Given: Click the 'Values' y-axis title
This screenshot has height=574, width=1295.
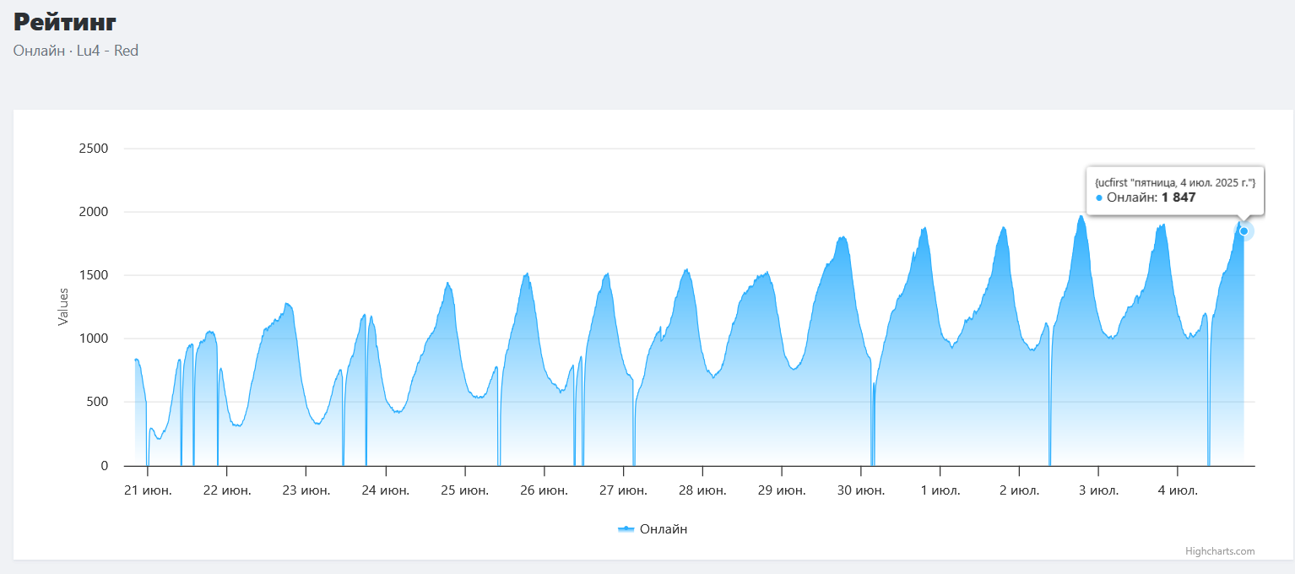Looking at the screenshot, I should click(62, 307).
